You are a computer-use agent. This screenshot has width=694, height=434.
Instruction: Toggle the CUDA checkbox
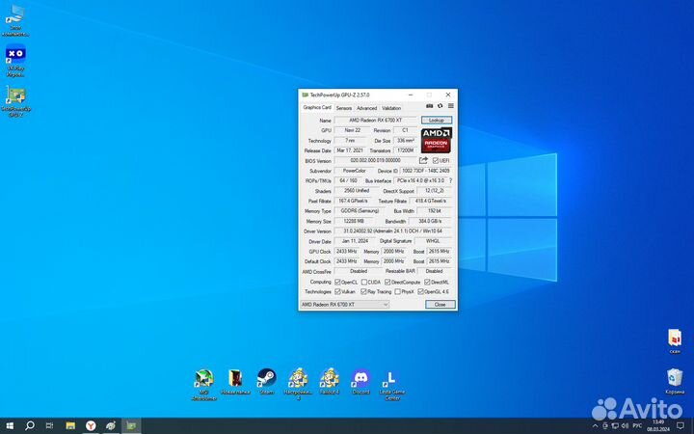363,282
